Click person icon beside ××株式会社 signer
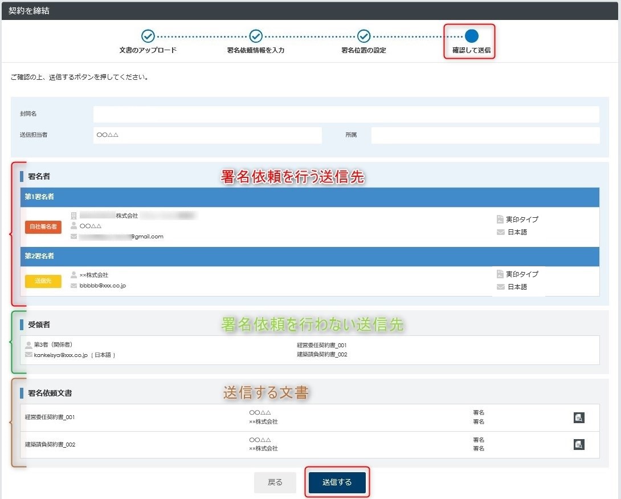Viewport: 621px width, 499px height. (x=73, y=275)
